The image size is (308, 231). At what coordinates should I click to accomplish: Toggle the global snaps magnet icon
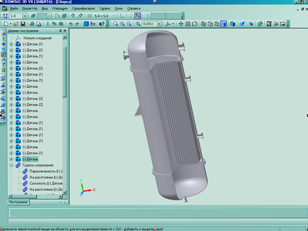tap(73, 16)
